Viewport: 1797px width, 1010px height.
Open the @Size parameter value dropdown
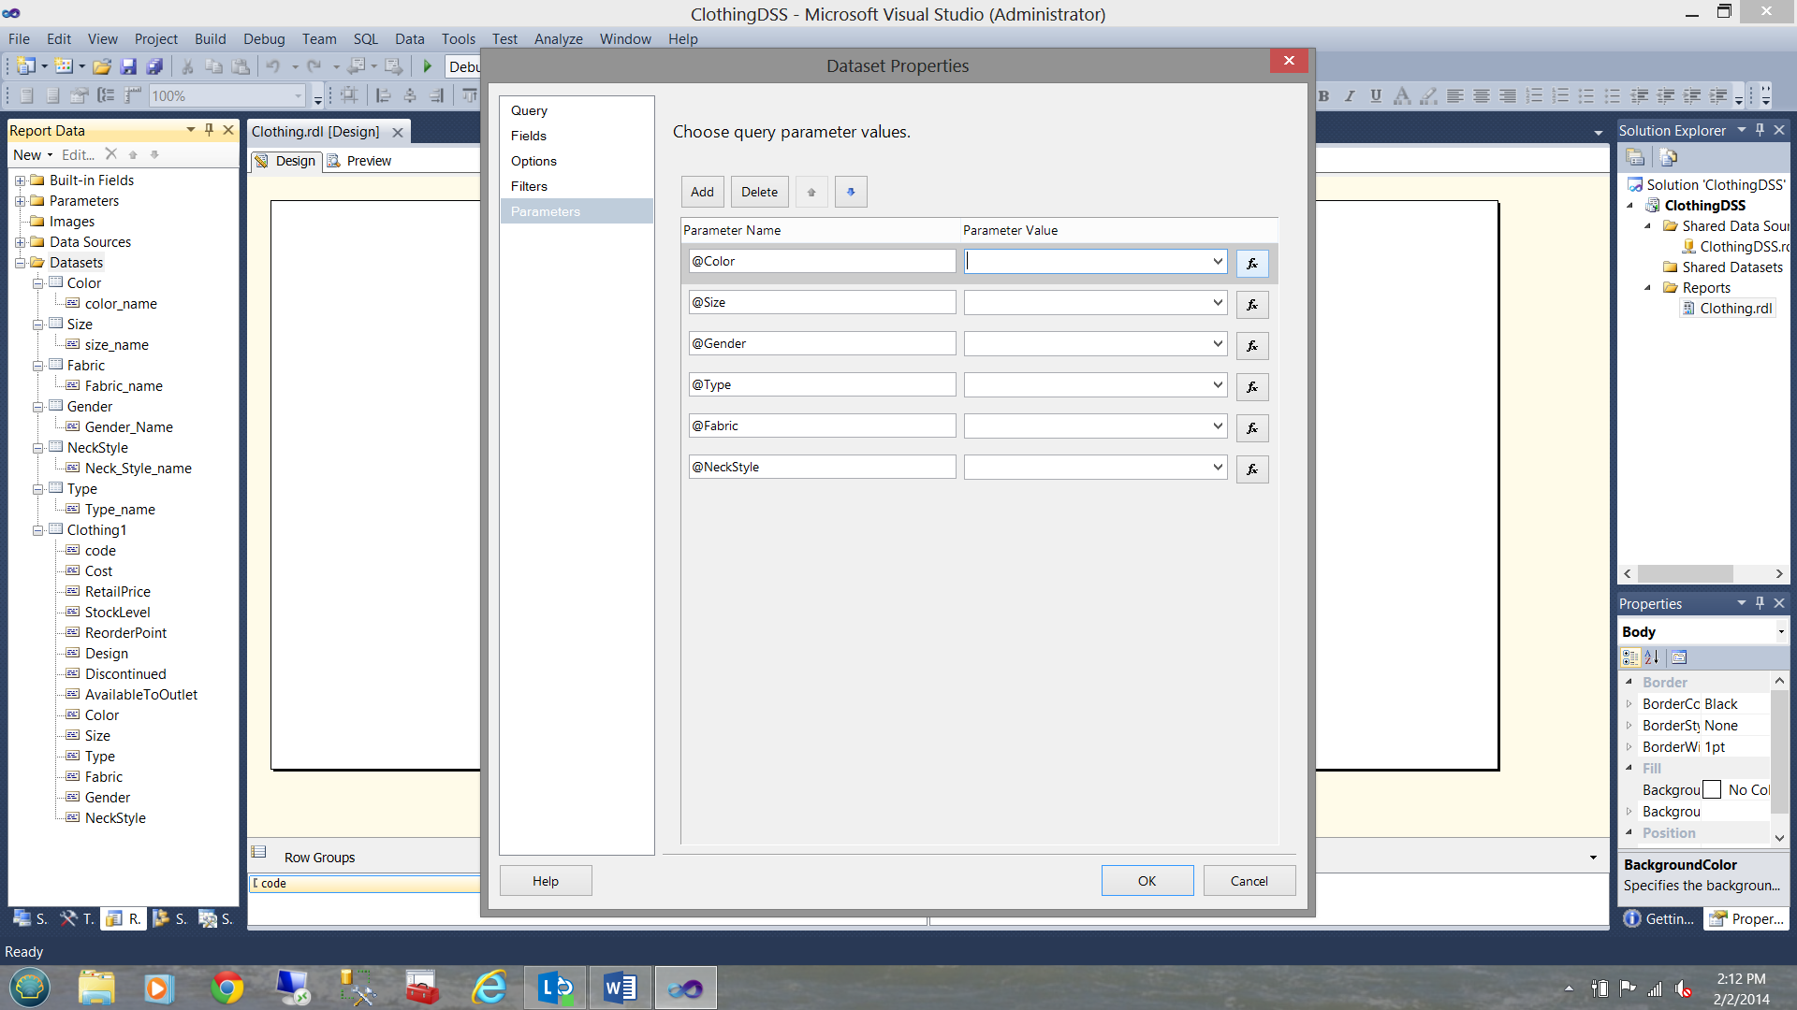pyautogui.click(x=1217, y=303)
